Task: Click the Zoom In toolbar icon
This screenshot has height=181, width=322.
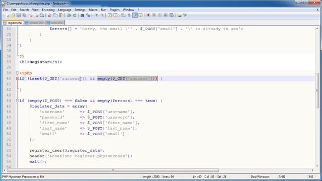Action: pyautogui.click(x=96, y=16)
